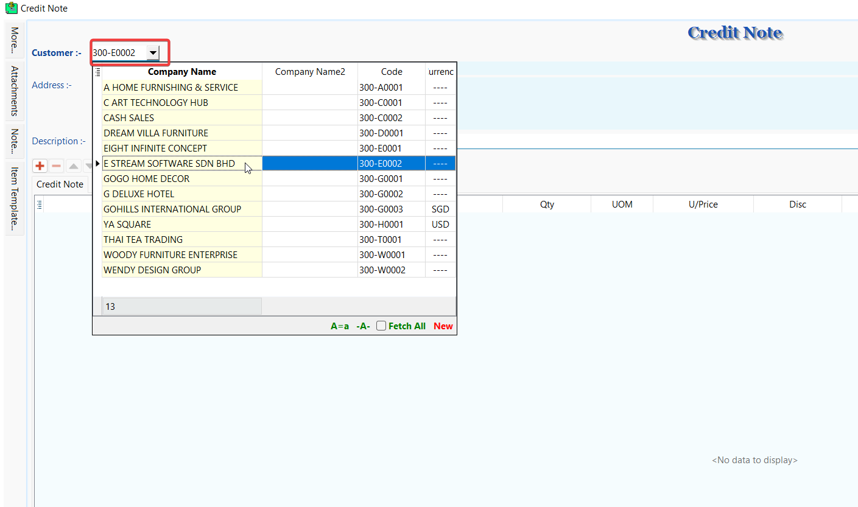Click the customer list column chooser icon
Viewport: 858px width, 507px height.
tap(97, 72)
